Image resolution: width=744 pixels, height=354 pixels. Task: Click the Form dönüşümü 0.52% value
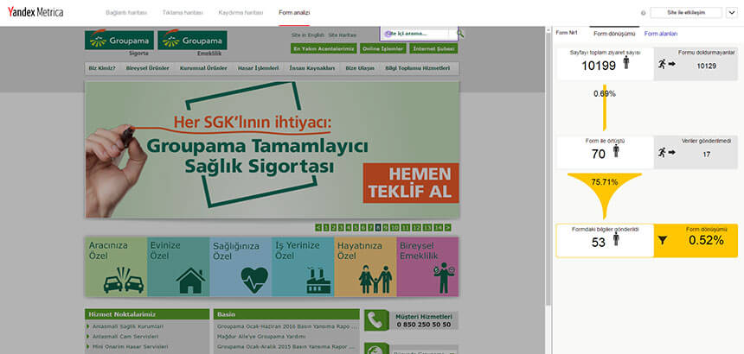[706, 240]
